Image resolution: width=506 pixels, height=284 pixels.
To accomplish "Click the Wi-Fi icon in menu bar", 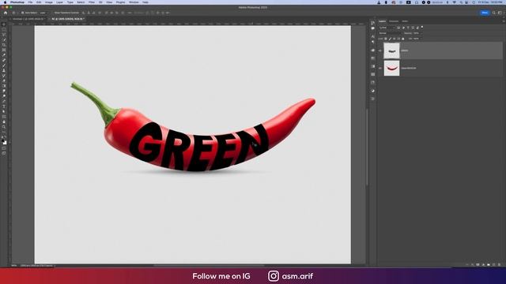I will (455, 2).
